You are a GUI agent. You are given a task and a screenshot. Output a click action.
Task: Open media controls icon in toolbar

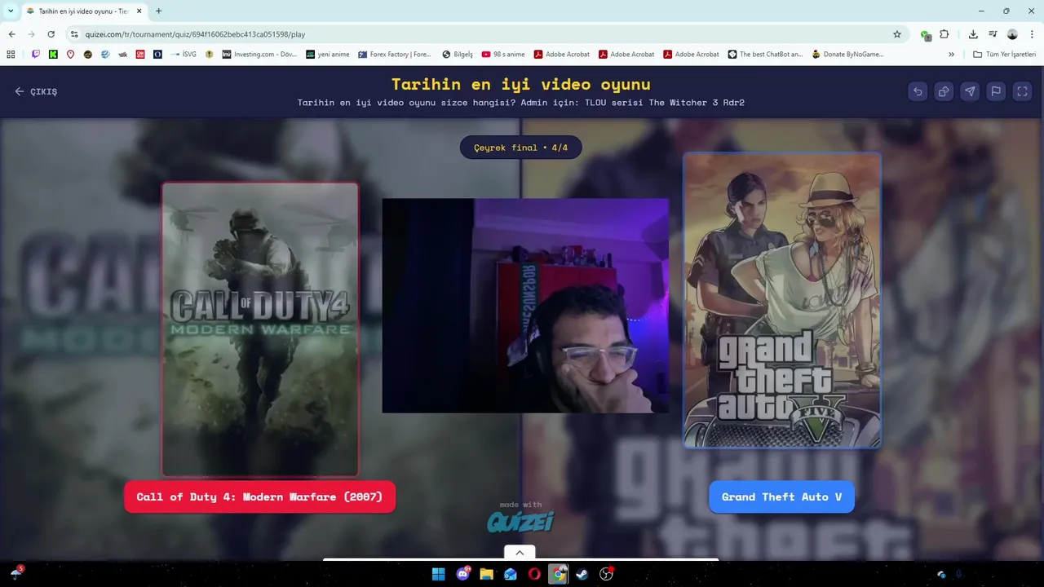993,34
